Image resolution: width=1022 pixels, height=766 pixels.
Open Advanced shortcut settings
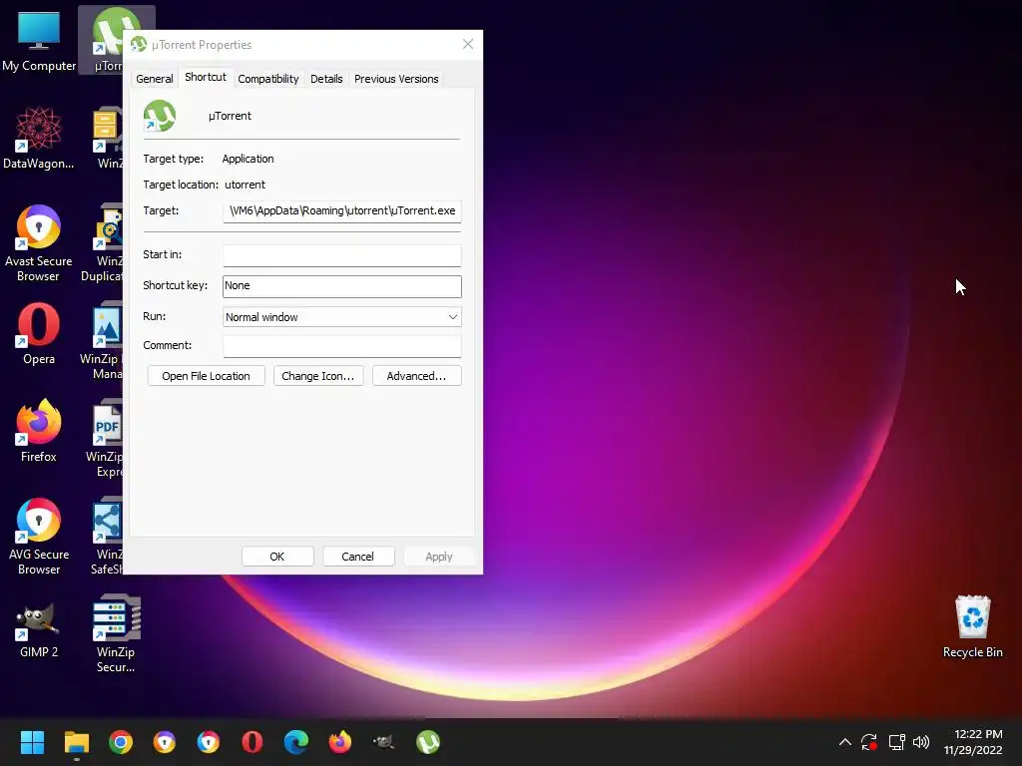pyautogui.click(x=416, y=376)
